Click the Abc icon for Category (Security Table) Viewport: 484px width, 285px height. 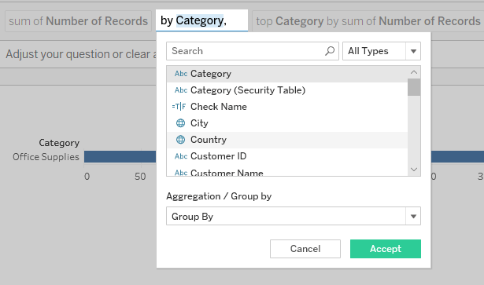point(181,90)
